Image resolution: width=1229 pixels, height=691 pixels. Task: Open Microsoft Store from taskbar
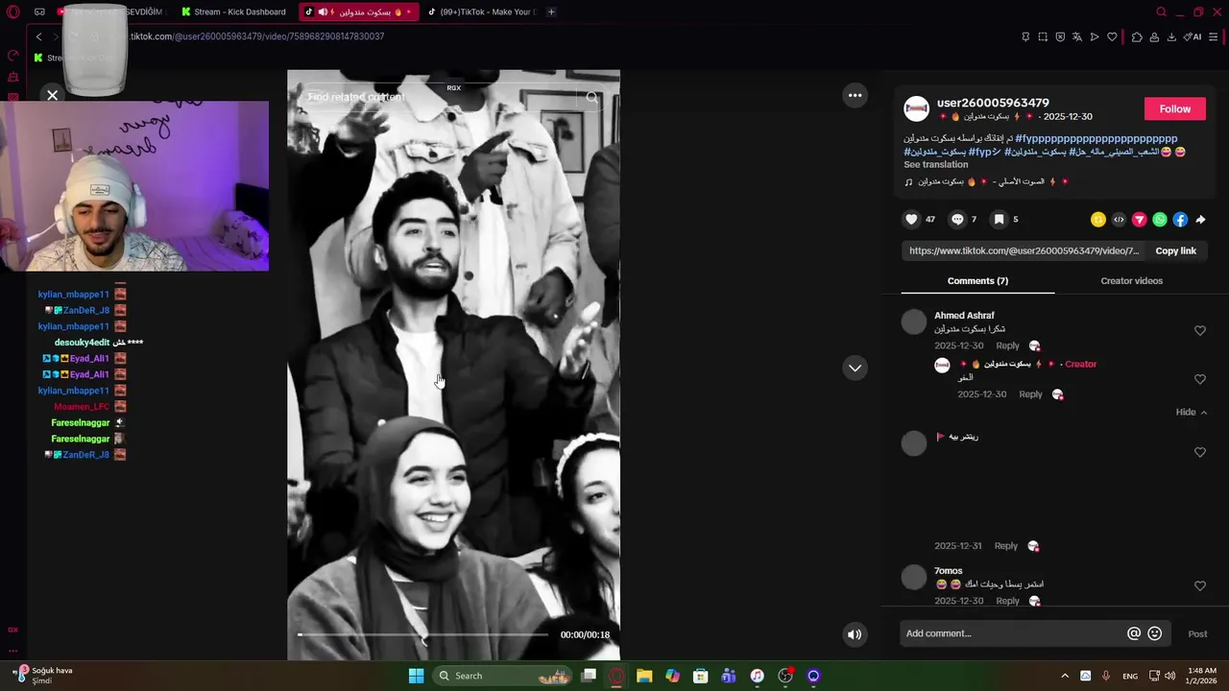[701, 676]
